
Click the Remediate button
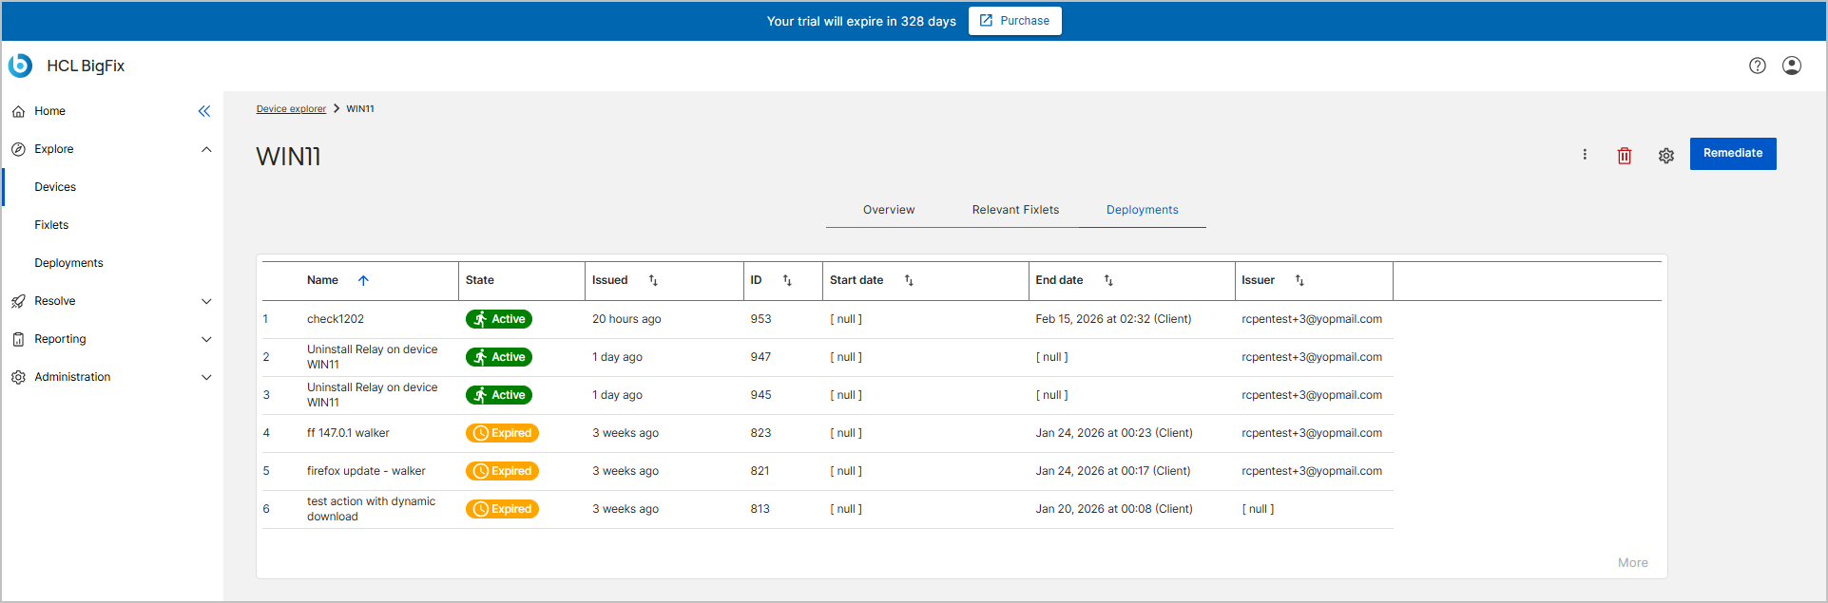[1732, 154]
